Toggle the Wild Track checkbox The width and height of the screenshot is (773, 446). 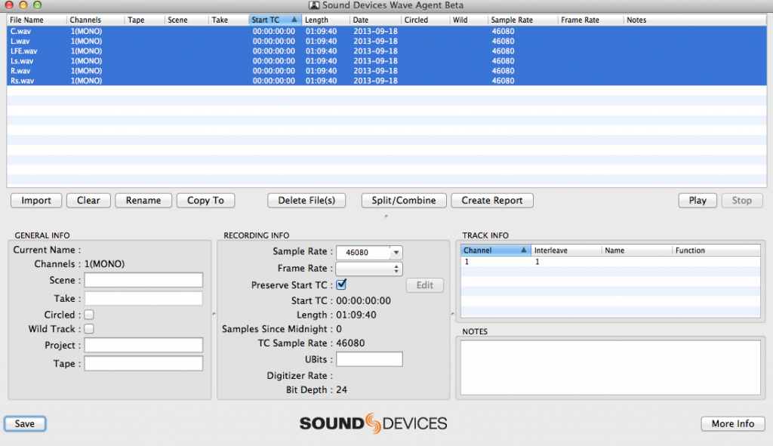click(89, 329)
